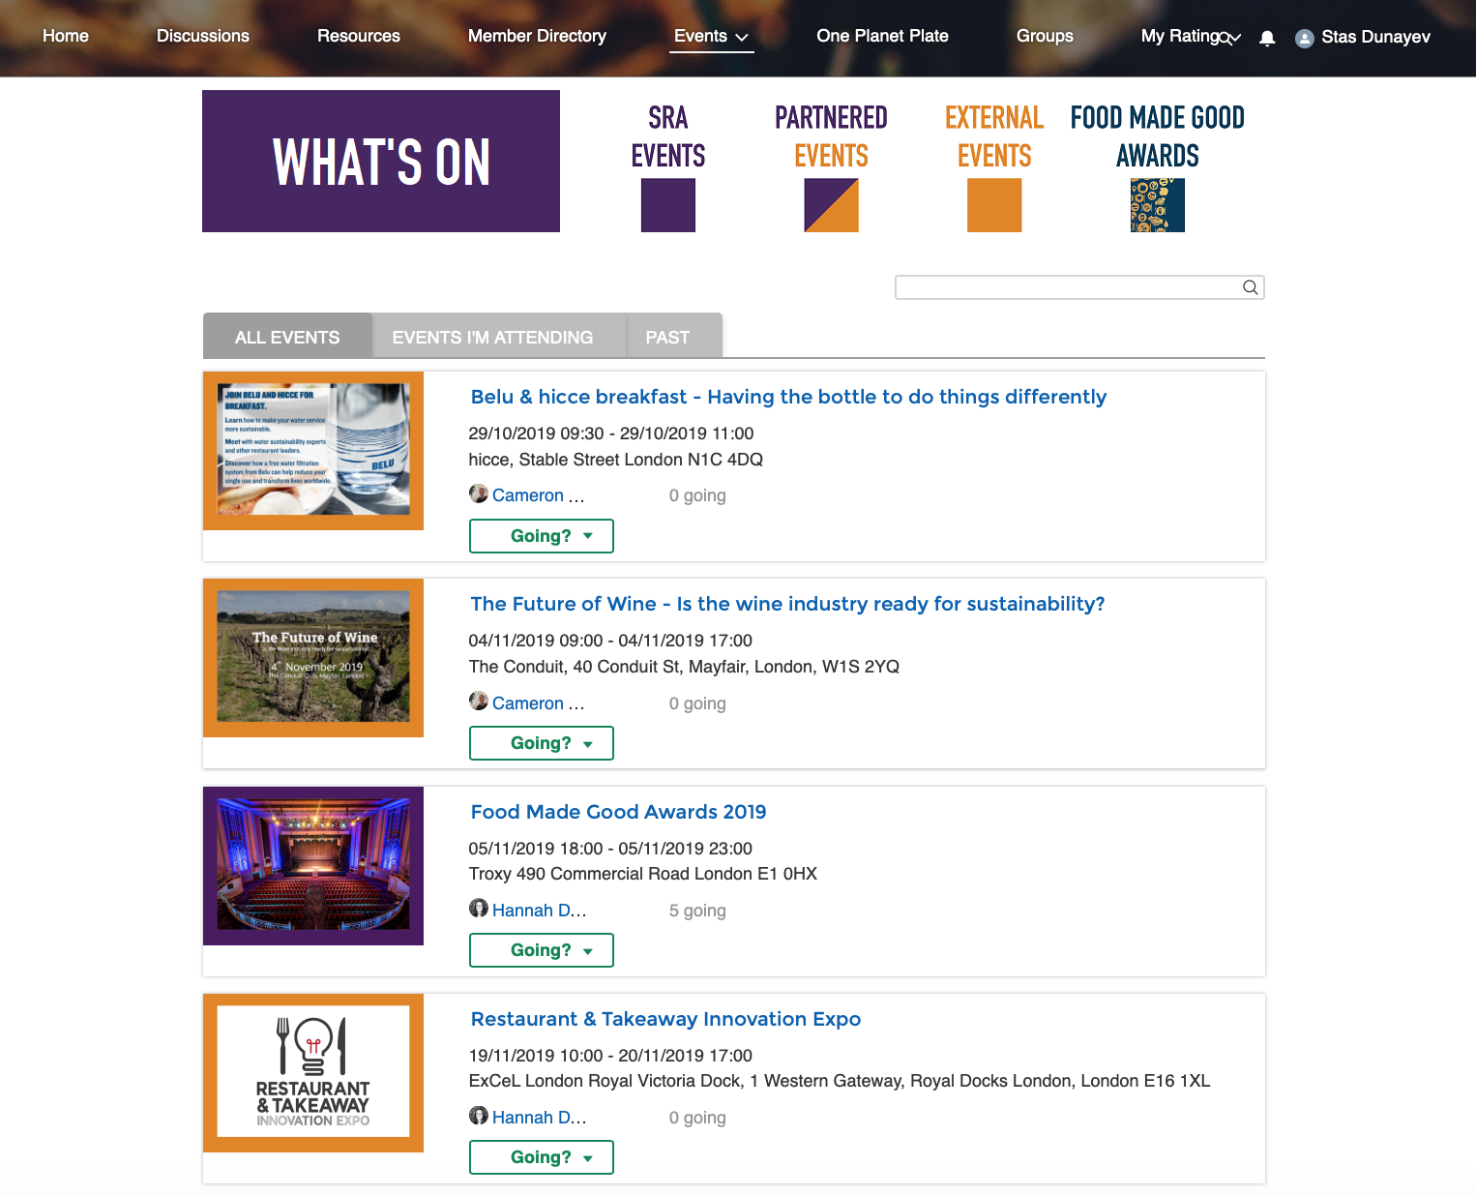Screen dimensions: 1476x1196
Task: Open The Future of Wine event title
Action: 787,604
